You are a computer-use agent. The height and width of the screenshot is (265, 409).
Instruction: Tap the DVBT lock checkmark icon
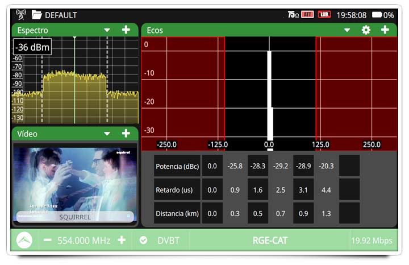(x=143, y=240)
